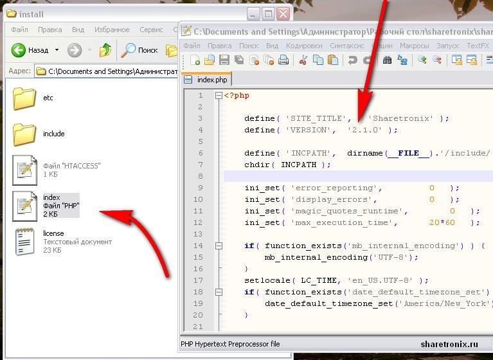Select the HTACCESS file icon

click(x=25, y=170)
